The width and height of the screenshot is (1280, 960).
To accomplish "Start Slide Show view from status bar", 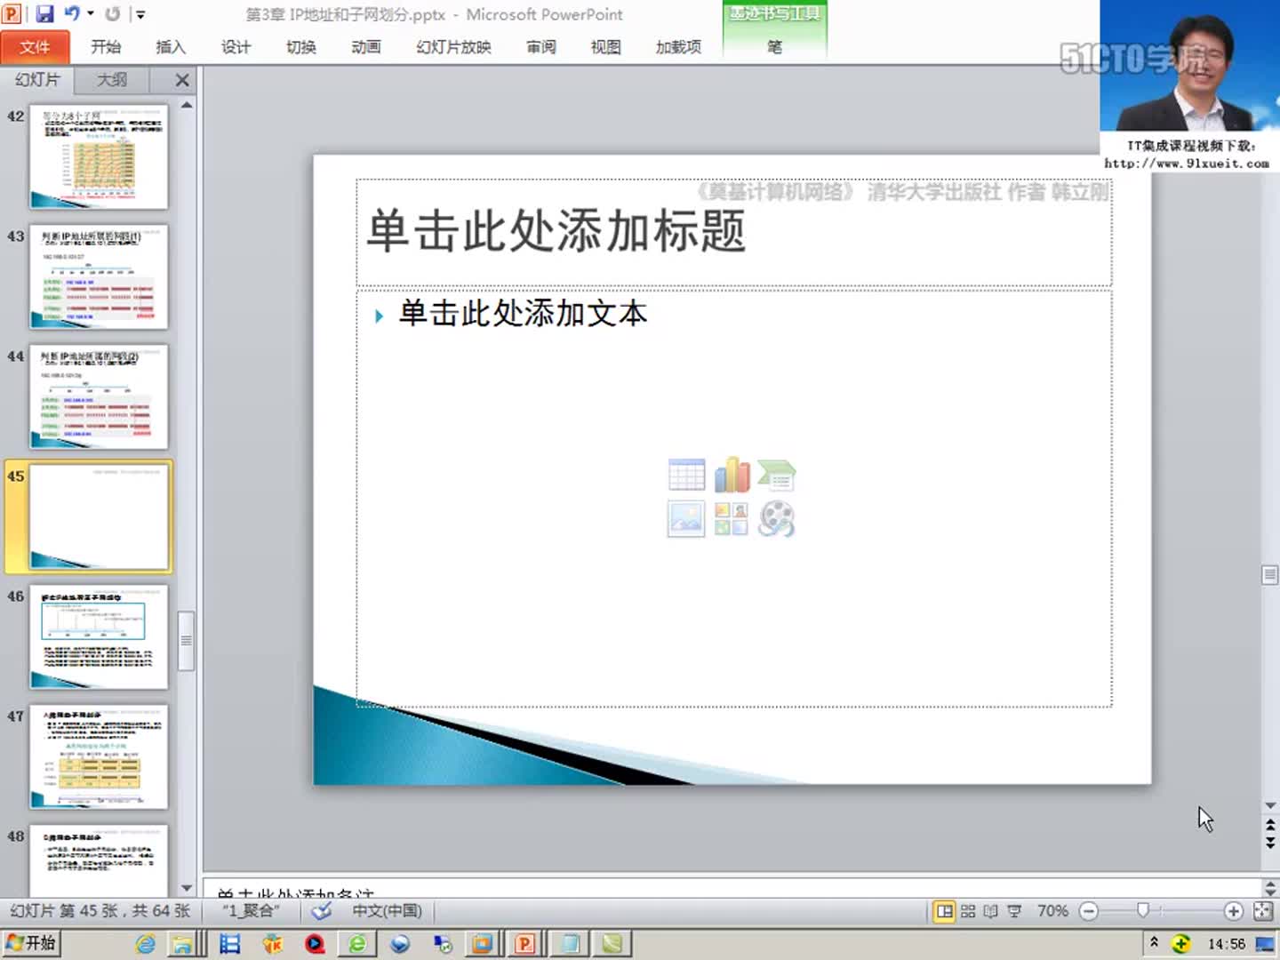I will (1014, 911).
